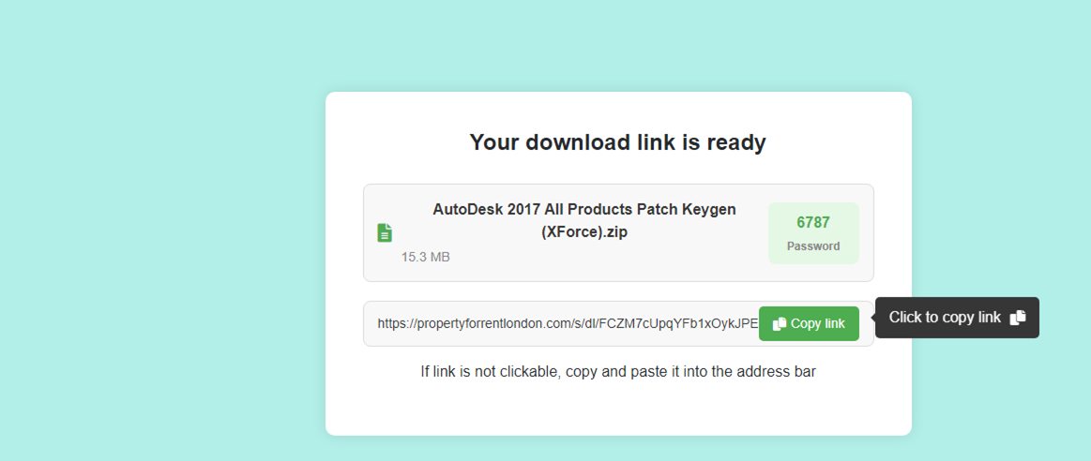Click the "Your download link is ready" heading
The width and height of the screenshot is (1091, 461).
tap(617, 142)
